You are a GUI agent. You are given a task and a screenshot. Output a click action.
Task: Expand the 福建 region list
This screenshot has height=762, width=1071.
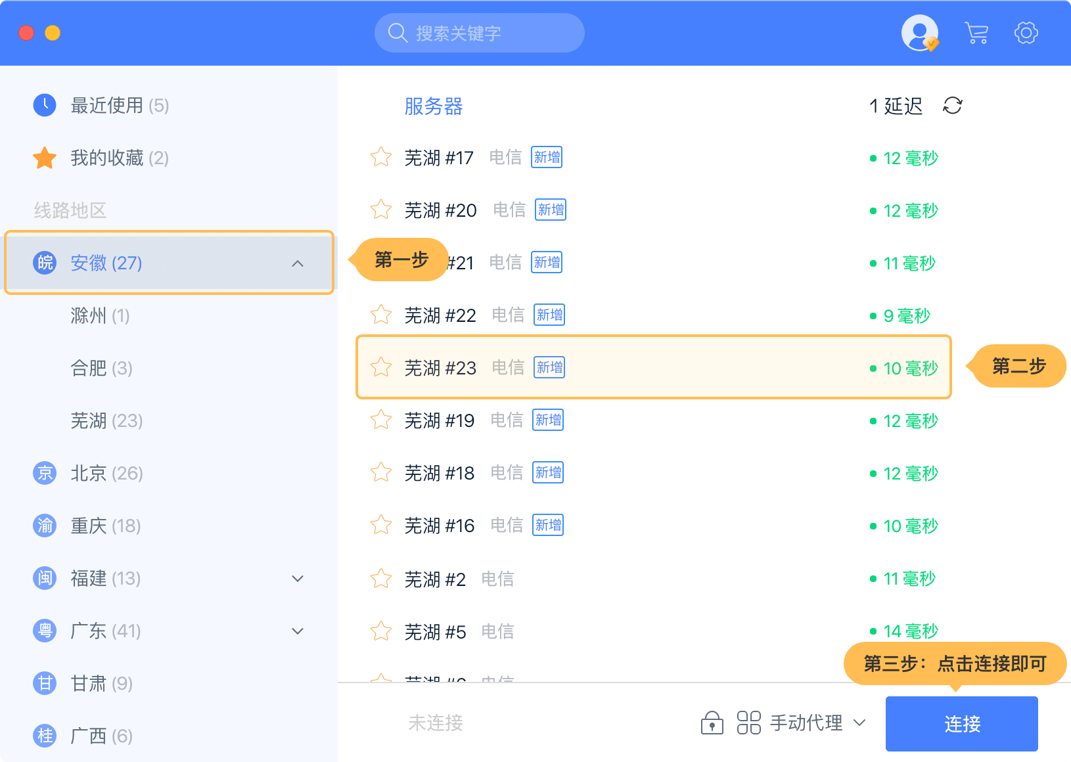click(x=298, y=579)
